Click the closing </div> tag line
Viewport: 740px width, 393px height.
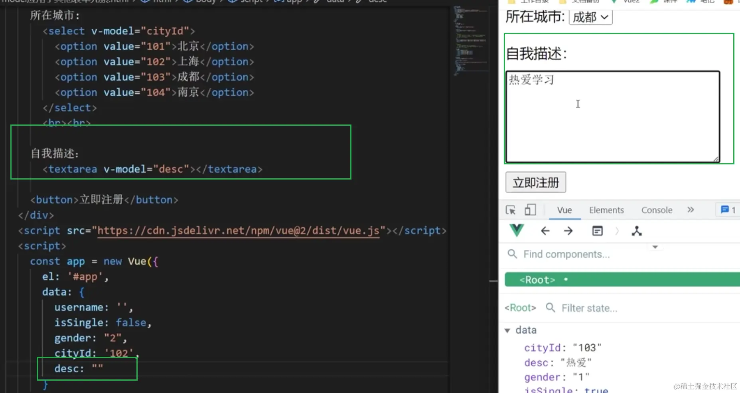click(x=36, y=215)
